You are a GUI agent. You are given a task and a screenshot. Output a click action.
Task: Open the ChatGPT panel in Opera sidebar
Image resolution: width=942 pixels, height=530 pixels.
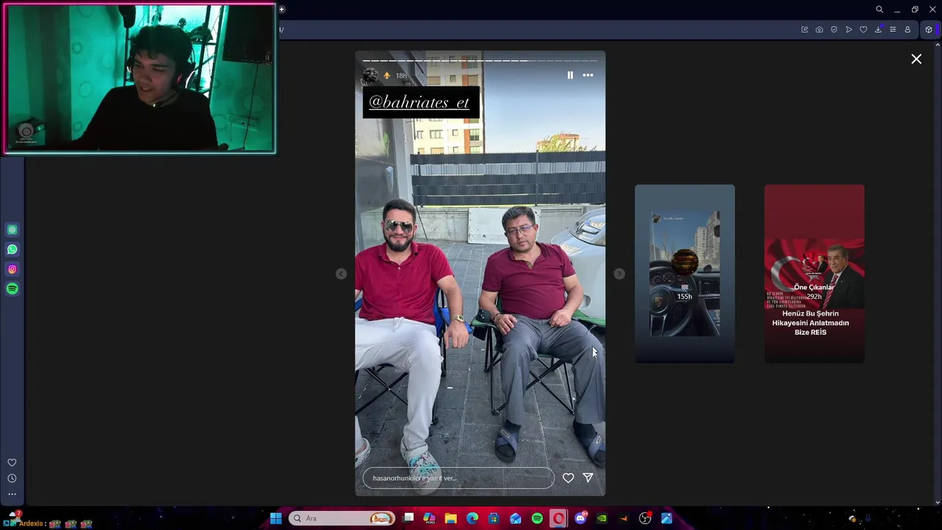click(12, 230)
